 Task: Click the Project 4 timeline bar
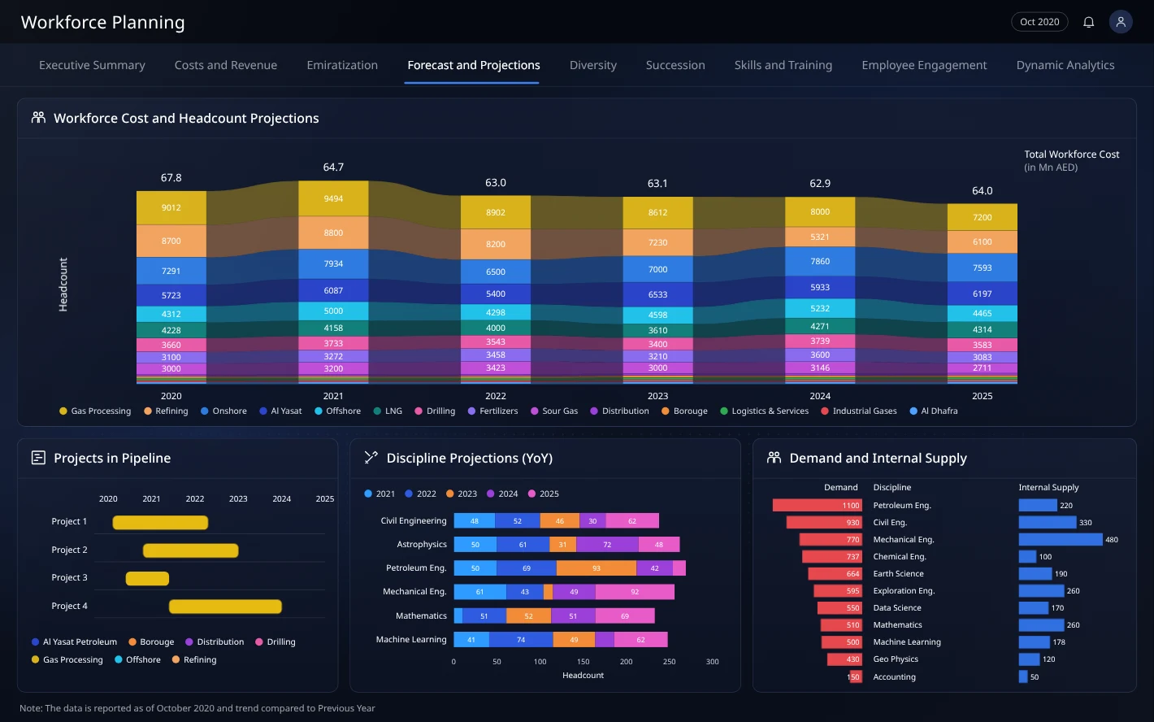tap(225, 607)
